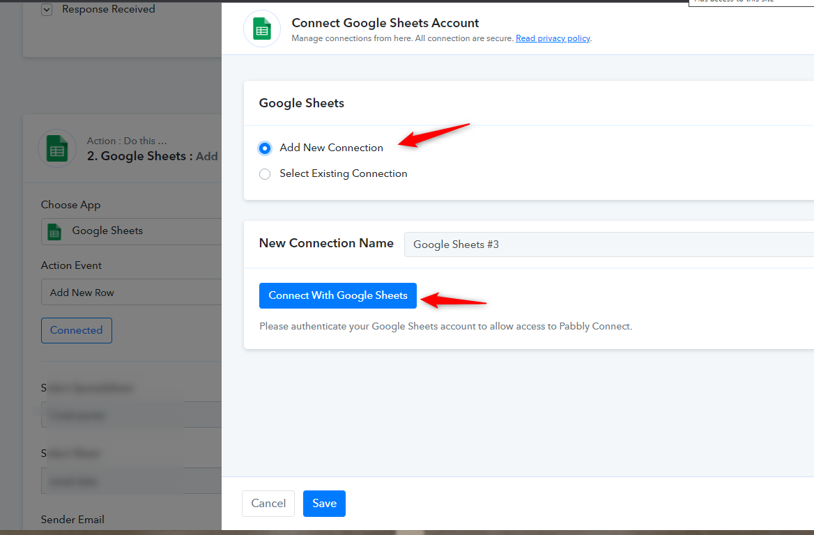
Task: Click the Google Sheets icon beside action step 2
Action: tap(57, 148)
